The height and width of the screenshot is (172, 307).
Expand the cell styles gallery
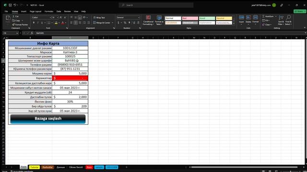click(234, 23)
